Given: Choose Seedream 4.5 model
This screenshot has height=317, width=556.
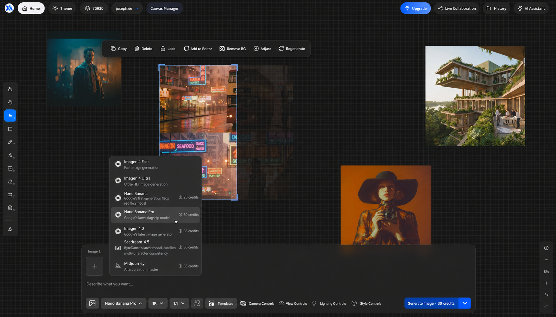Looking at the screenshot, I should pyautogui.click(x=155, y=247).
